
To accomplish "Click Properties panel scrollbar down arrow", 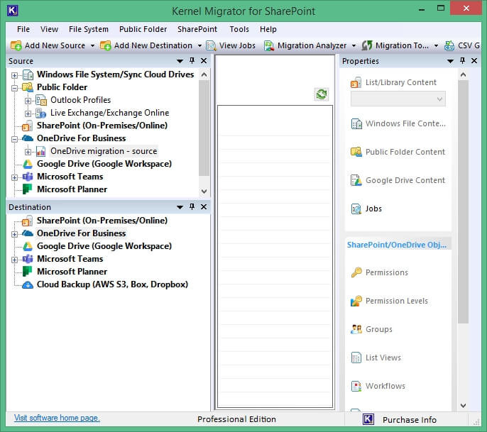I will 463,405.
